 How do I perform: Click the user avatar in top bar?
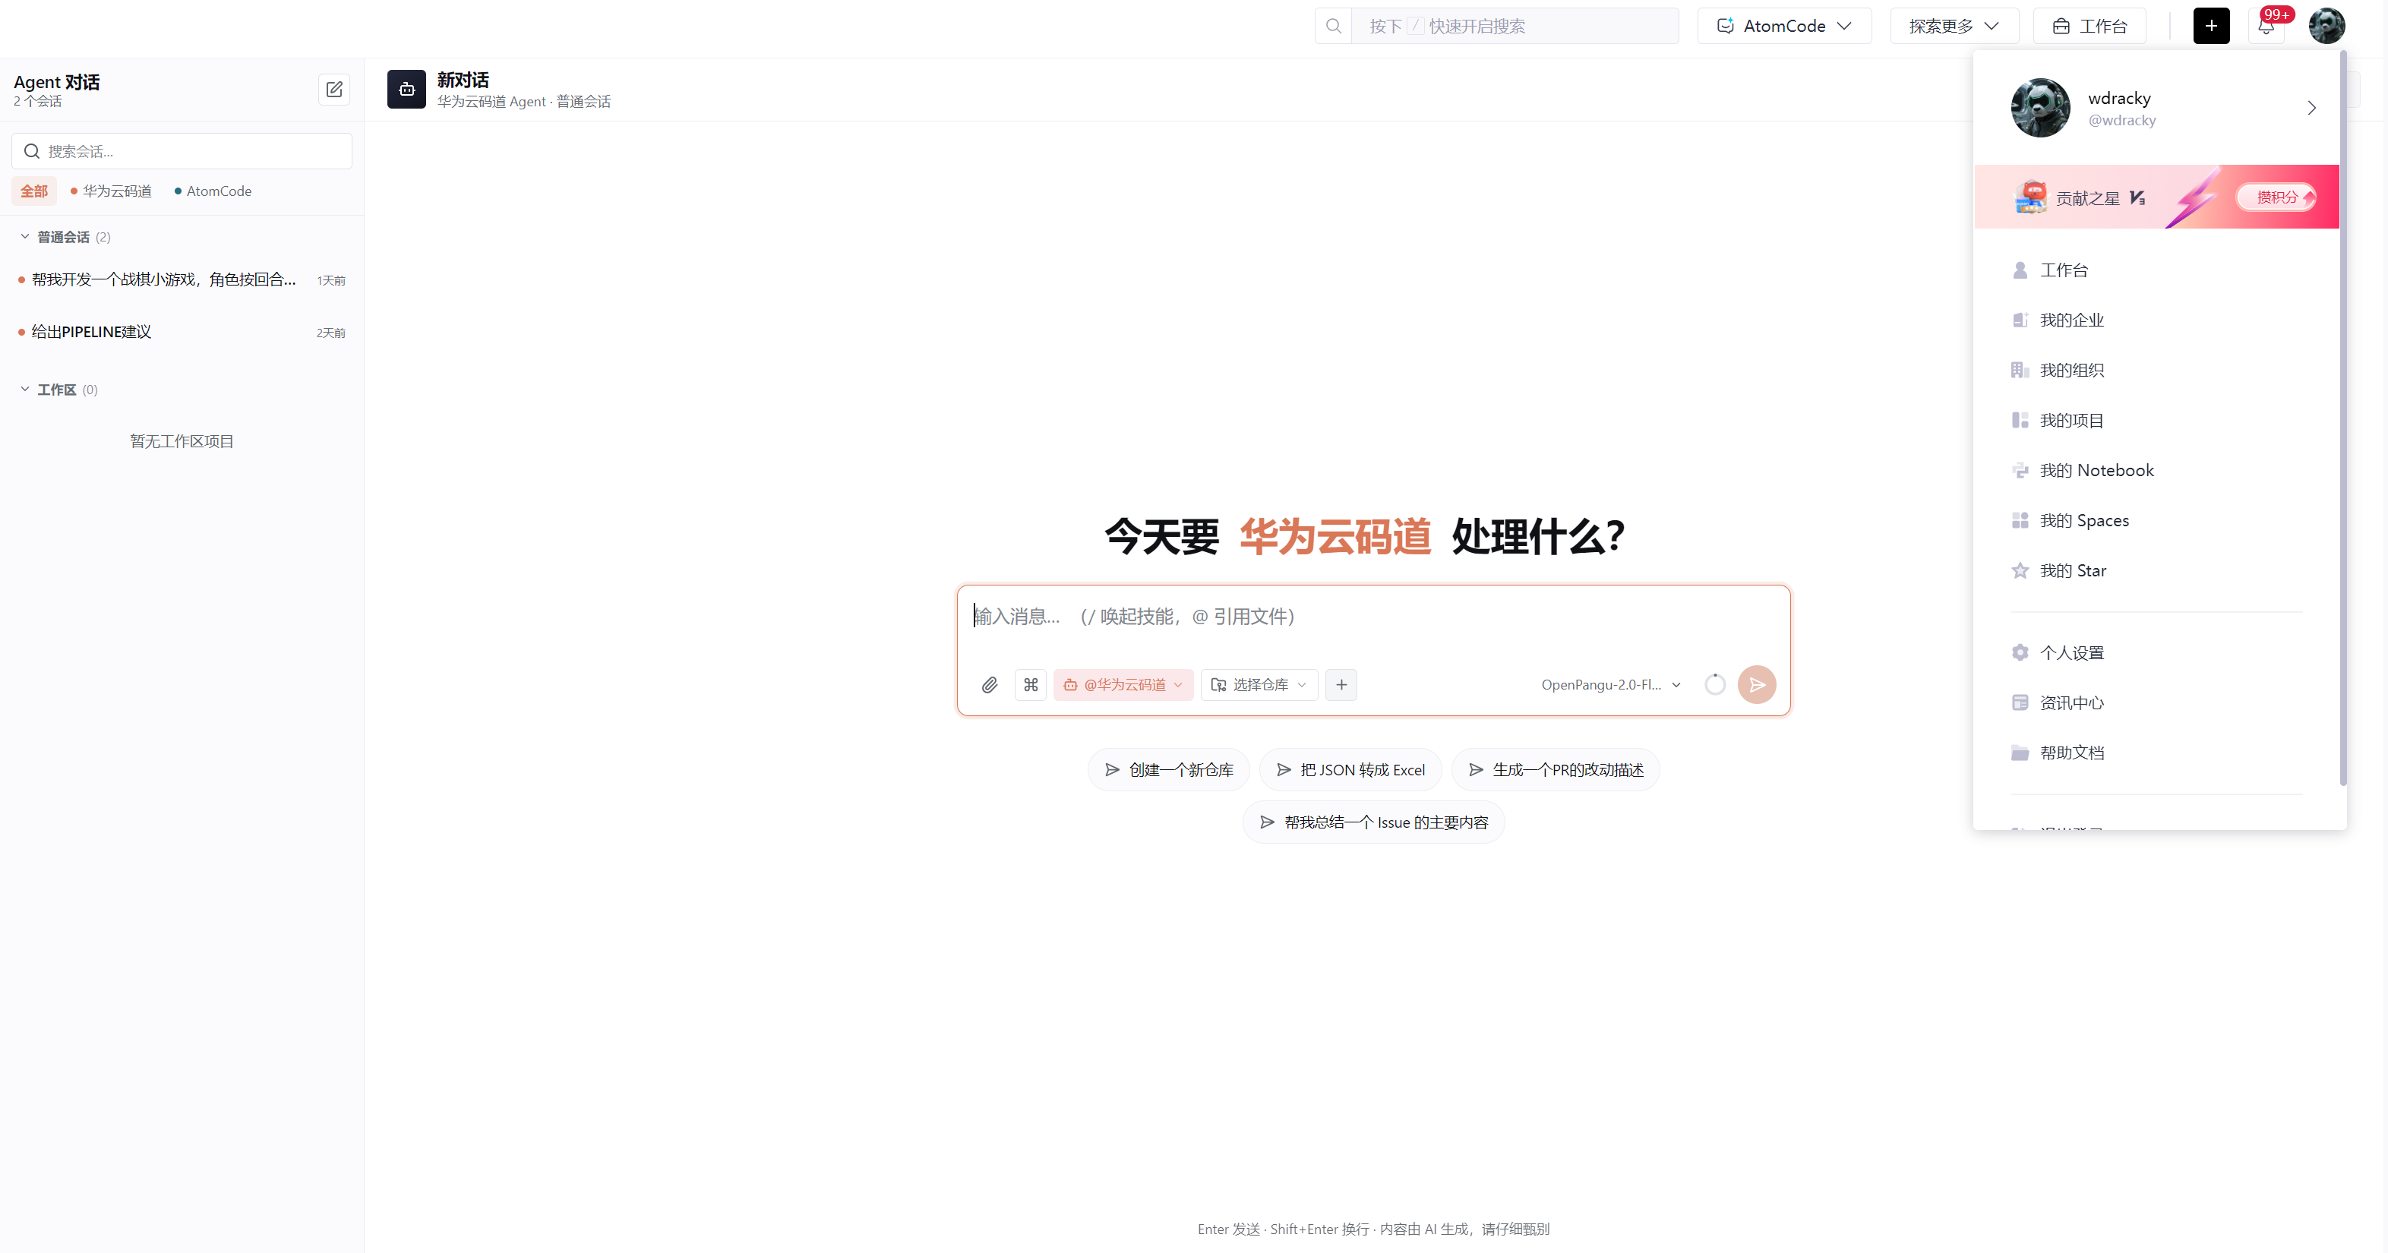pos(2326,26)
